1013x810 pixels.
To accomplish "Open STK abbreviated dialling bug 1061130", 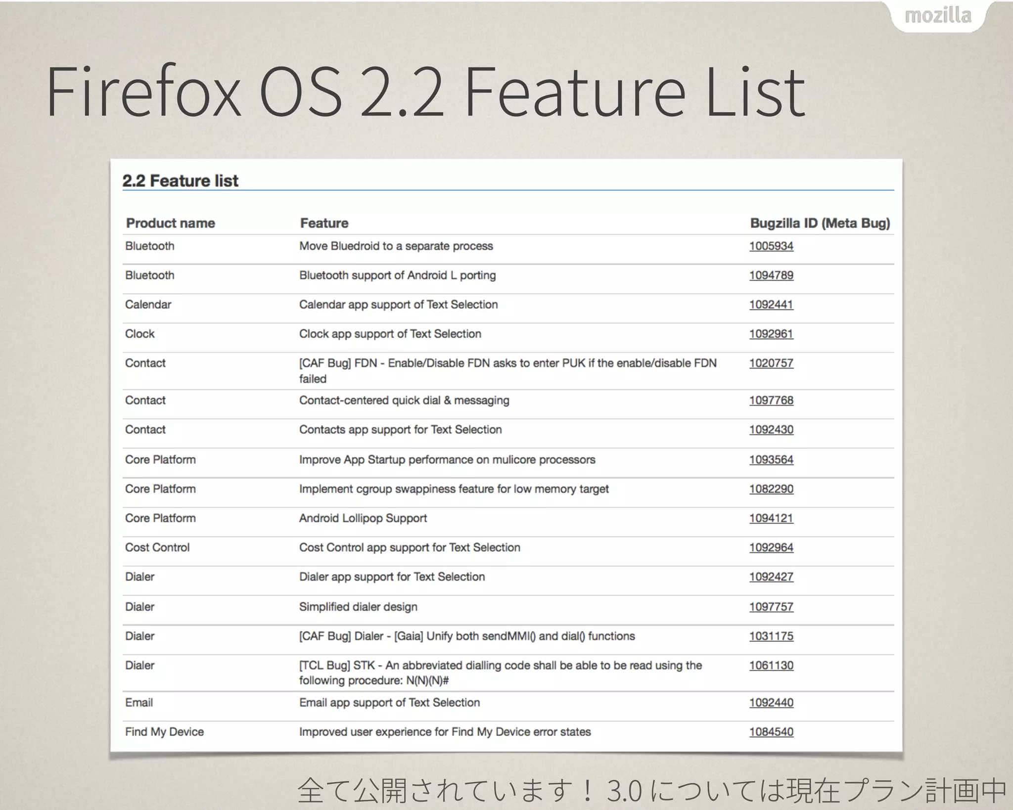I will 771,665.
